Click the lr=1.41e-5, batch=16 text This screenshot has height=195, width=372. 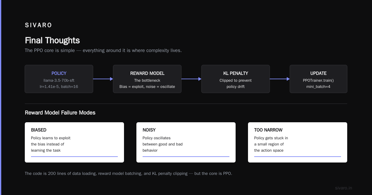click(59, 87)
